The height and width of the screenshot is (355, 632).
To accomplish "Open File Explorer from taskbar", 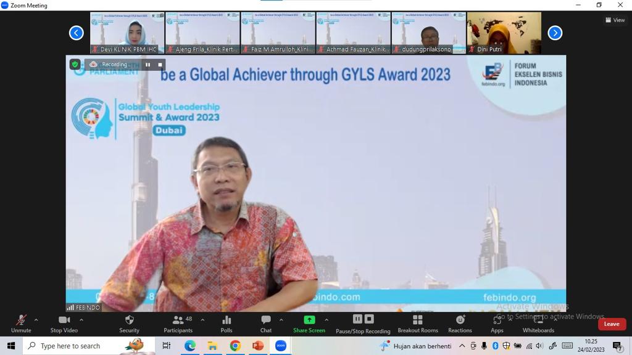I will pyautogui.click(x=212, y=346).
